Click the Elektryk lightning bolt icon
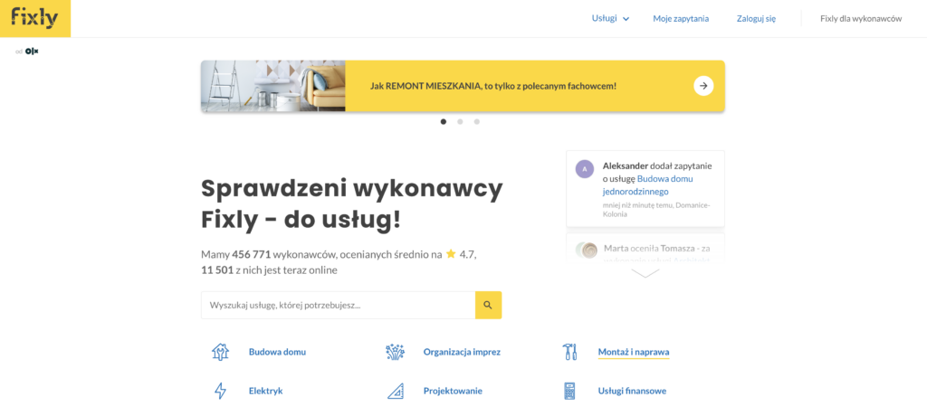The height and width of the screenshot is (416, 927). [x=220, y=392]
